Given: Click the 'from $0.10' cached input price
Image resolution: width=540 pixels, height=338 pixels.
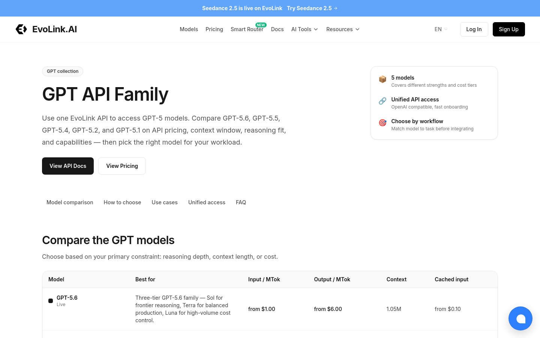Looking at the screenshot, I should [448, 309].
